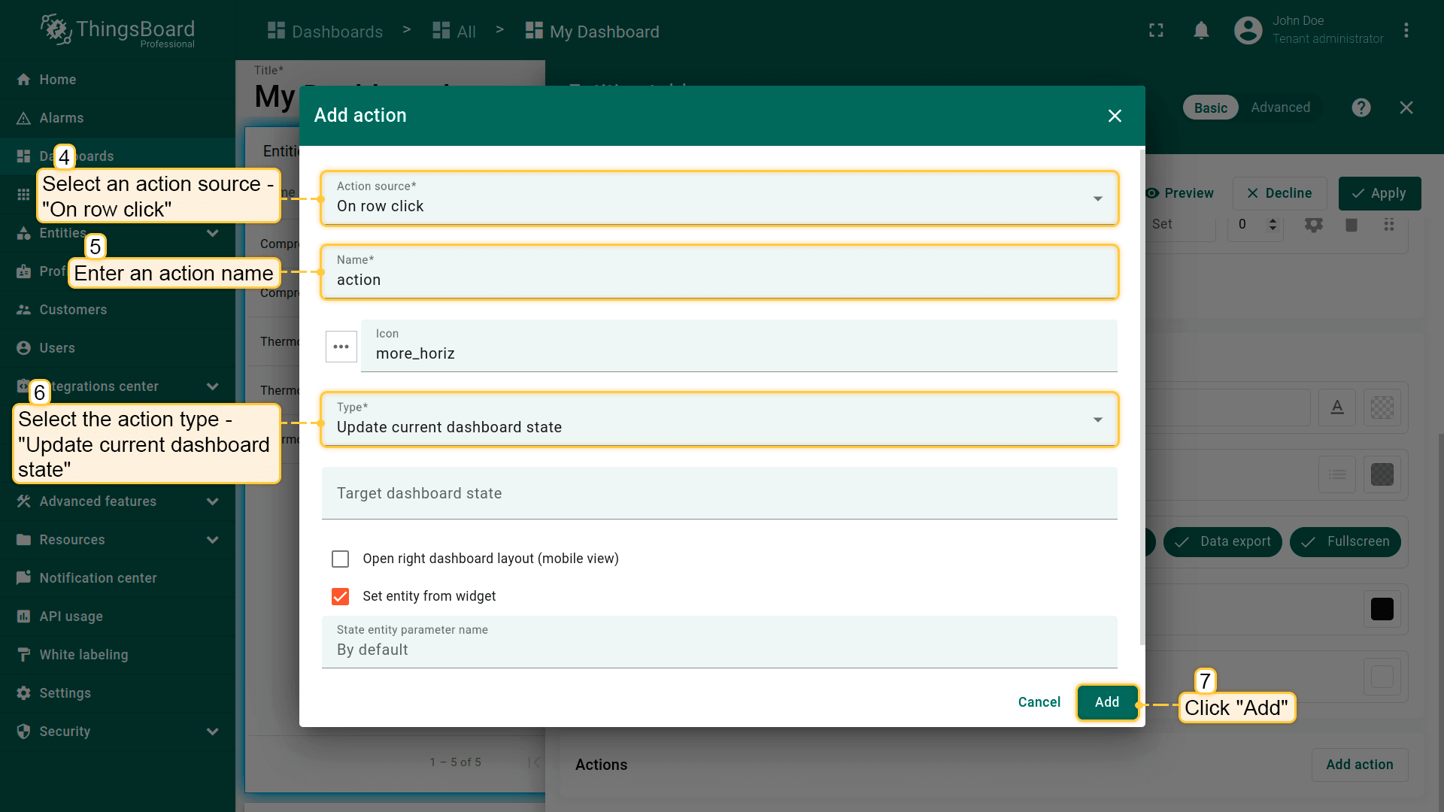This screenshot has width=1444, height=812.
Task: Open the API usage menu item
Action: click(x=71, y=617)
